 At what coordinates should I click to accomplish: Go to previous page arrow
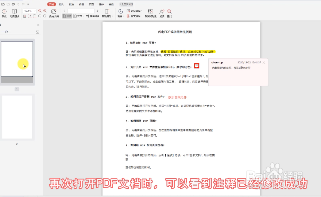pos(65,11)
